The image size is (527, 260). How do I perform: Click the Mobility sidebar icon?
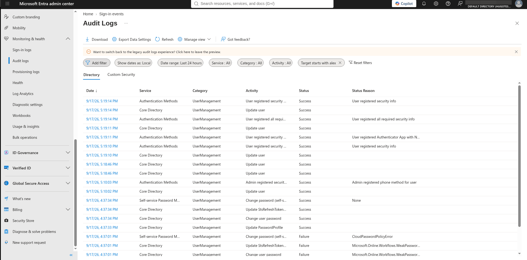(x=6, y=28)
